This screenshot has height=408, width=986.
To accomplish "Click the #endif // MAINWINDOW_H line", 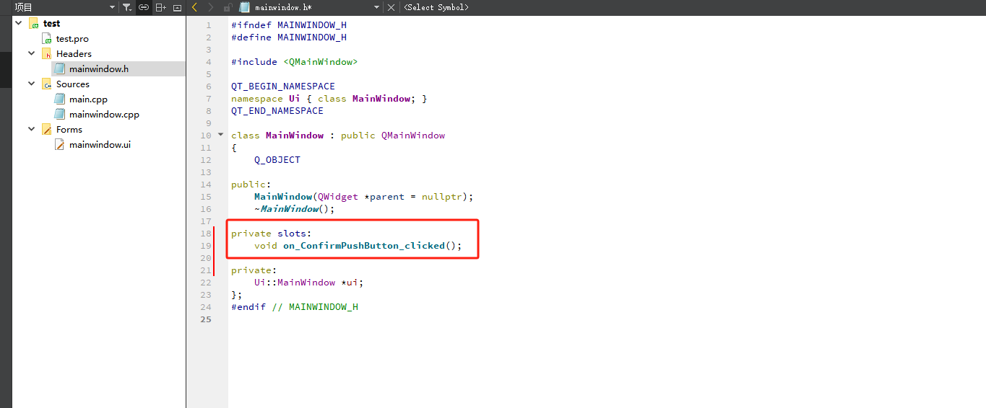I will (295, 307).
